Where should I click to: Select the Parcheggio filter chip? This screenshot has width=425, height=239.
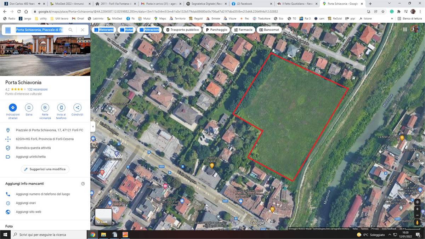pos(216,30)
